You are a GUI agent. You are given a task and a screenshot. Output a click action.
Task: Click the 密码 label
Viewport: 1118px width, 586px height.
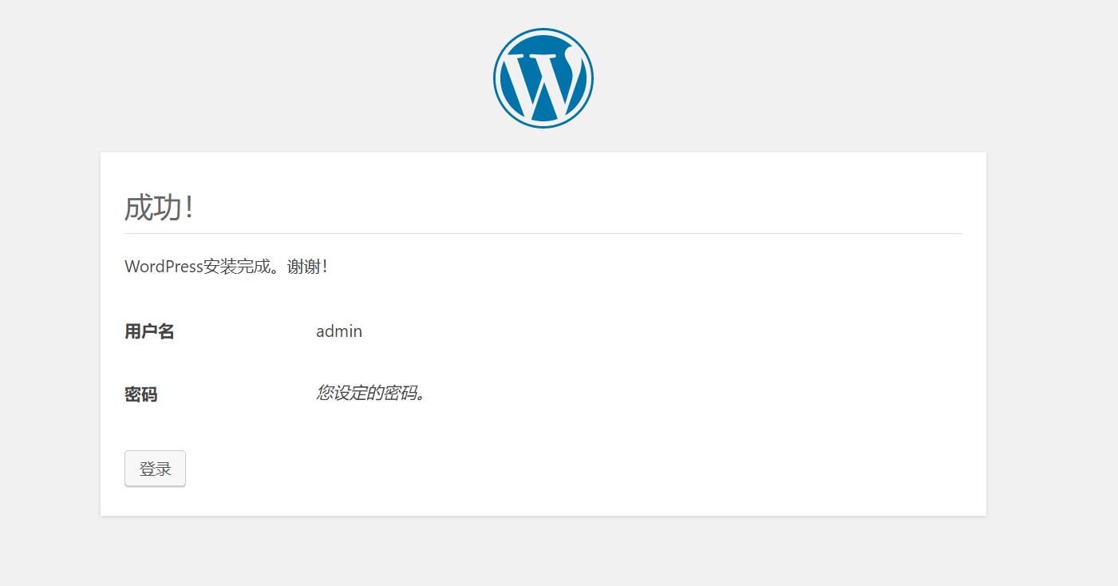tap(141, 394)
